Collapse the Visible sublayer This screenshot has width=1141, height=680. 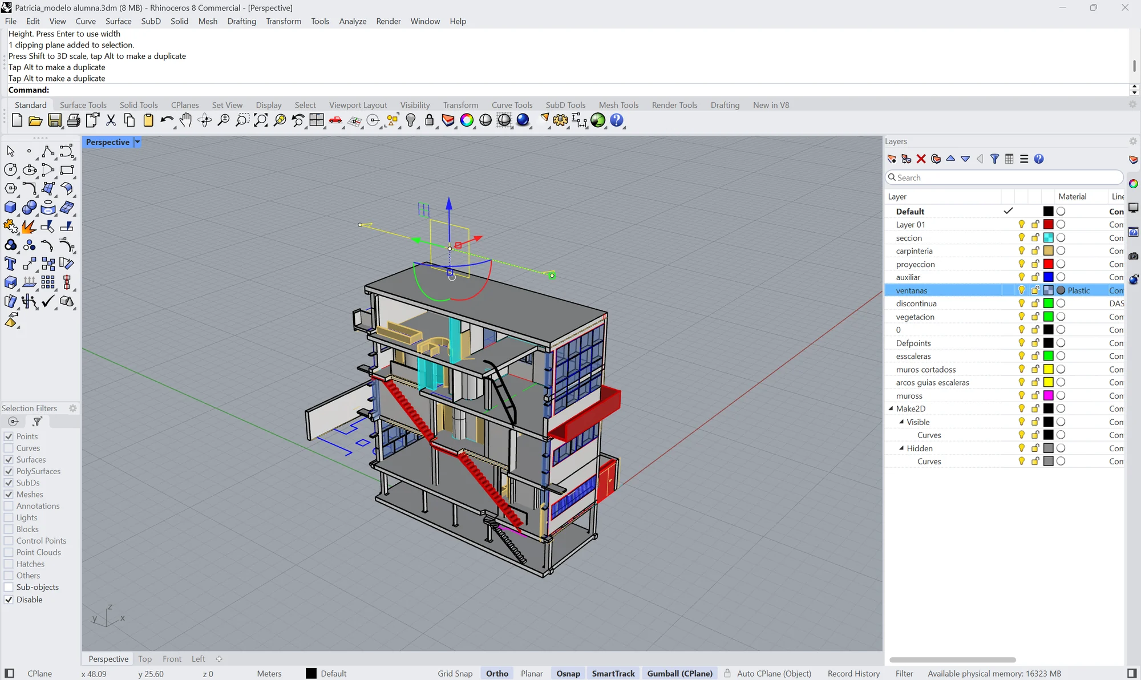click(901, 422)
